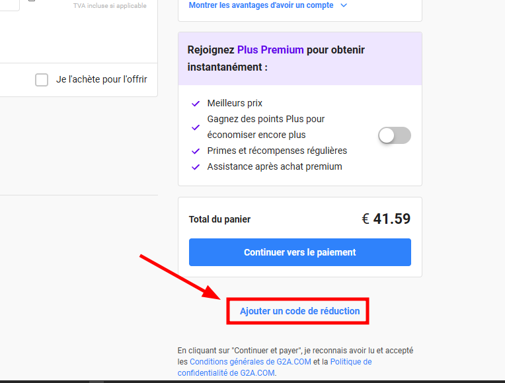Click the checkmark beside Assistance après achat premium
Image resolution: width=505 pixels, height=383 pixels.
(x=196, y=167)
